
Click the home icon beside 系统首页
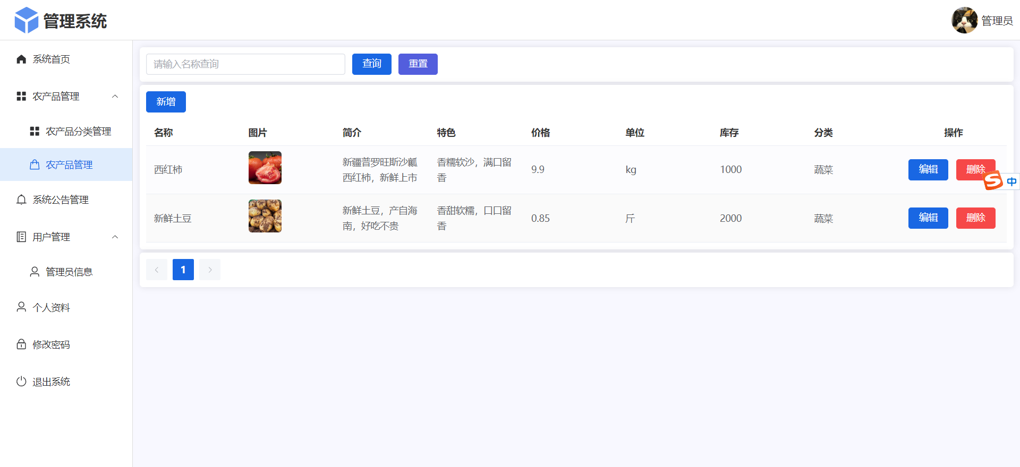pyautogui.click(x=21, y=59)
